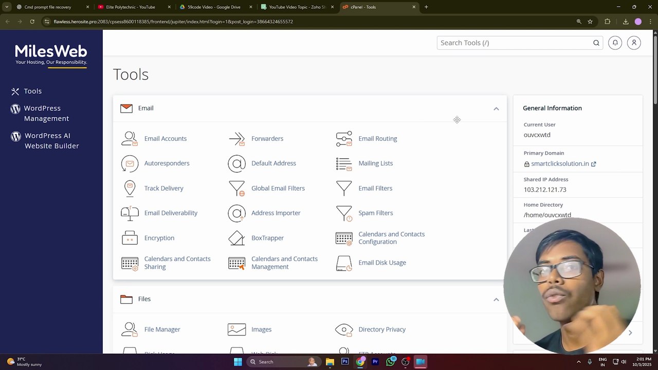
Task: Open the Mailing Lists icon
Action: (x=344, y=163)
